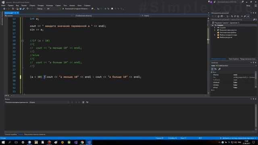This screenshot has height=145, width=258.
Task: Click Добавить в систему управления версиями
Action: click(238, 138)
